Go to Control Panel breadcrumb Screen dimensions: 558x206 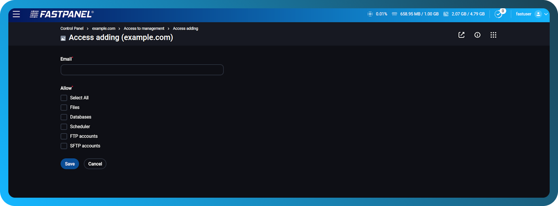(72, 28)
